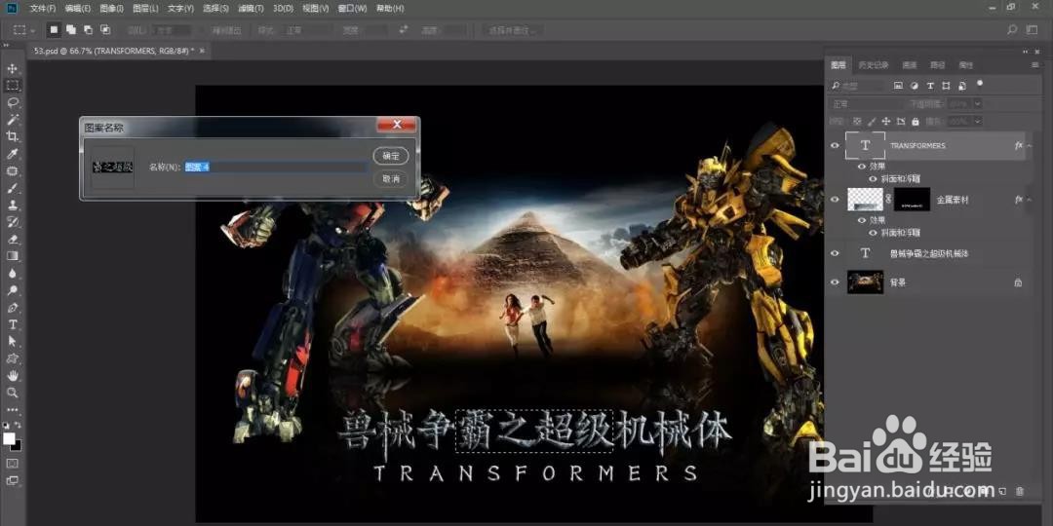Filter layers by adjustment layers icon

pyautogui.click(x=914, y=85)
